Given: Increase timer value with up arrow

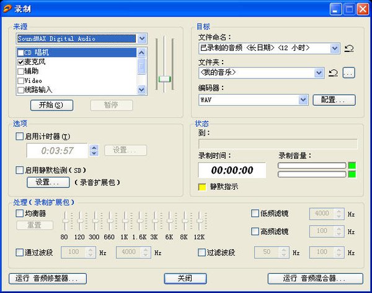Looking at the screenshot, I should (94, 147).
